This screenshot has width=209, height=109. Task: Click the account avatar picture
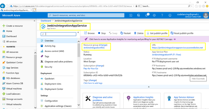click(206, 15)
